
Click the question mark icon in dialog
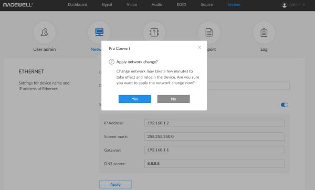pos(111,61)
